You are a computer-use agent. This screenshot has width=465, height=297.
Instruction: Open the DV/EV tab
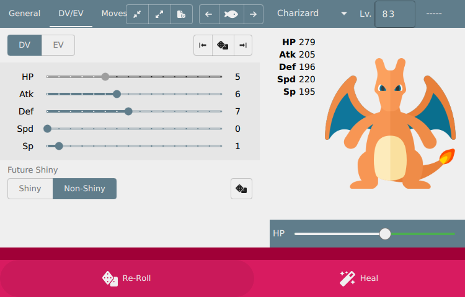tap(71, 14)
